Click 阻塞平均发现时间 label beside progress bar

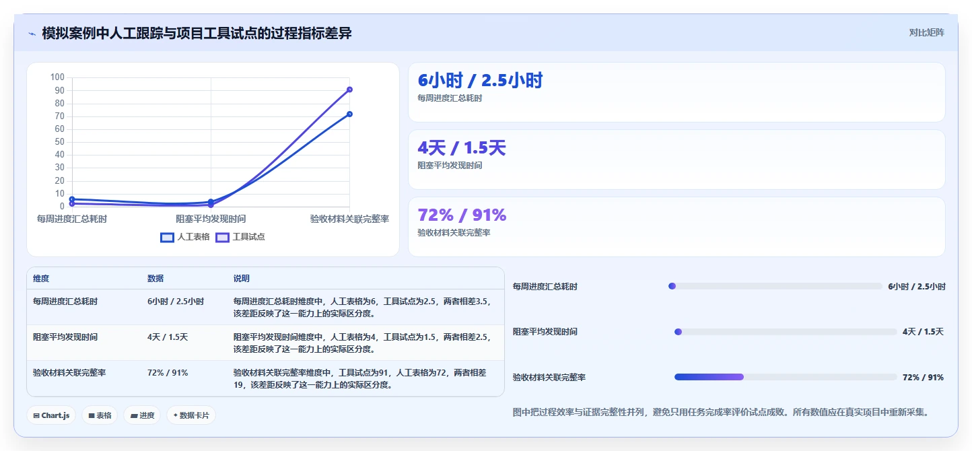point(545,332)
